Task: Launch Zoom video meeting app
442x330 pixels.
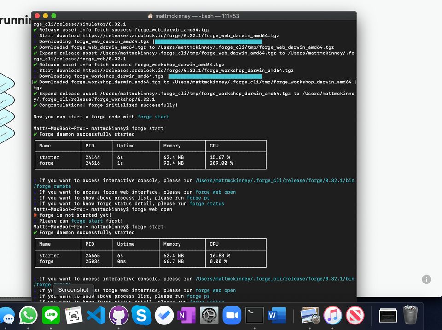Action: click(232, 316)
